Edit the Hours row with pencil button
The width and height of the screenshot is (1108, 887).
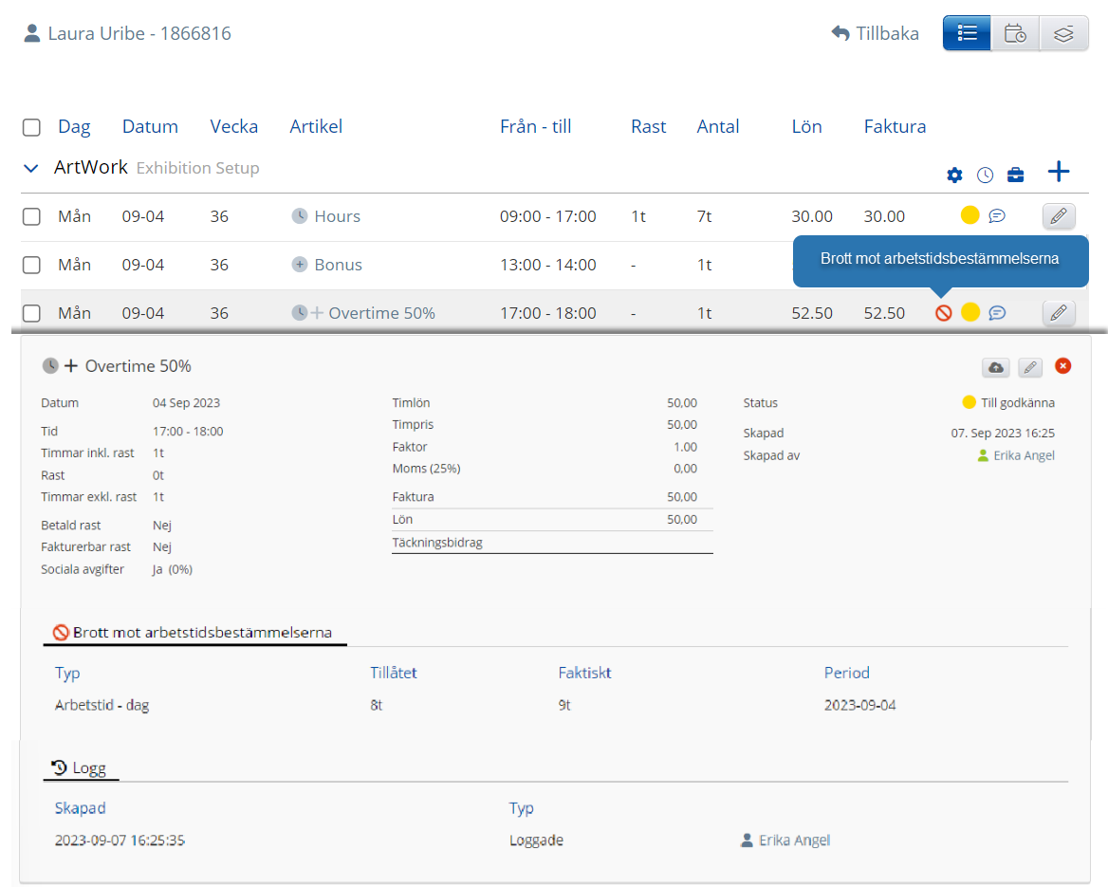[1059, 216]
